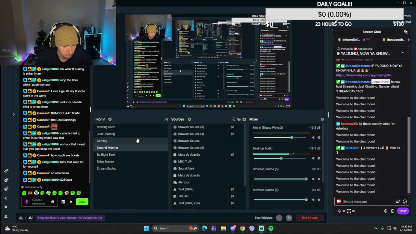
Task: Open Mixer advanced audio settings gear
Action: click(x=322, y=119)
